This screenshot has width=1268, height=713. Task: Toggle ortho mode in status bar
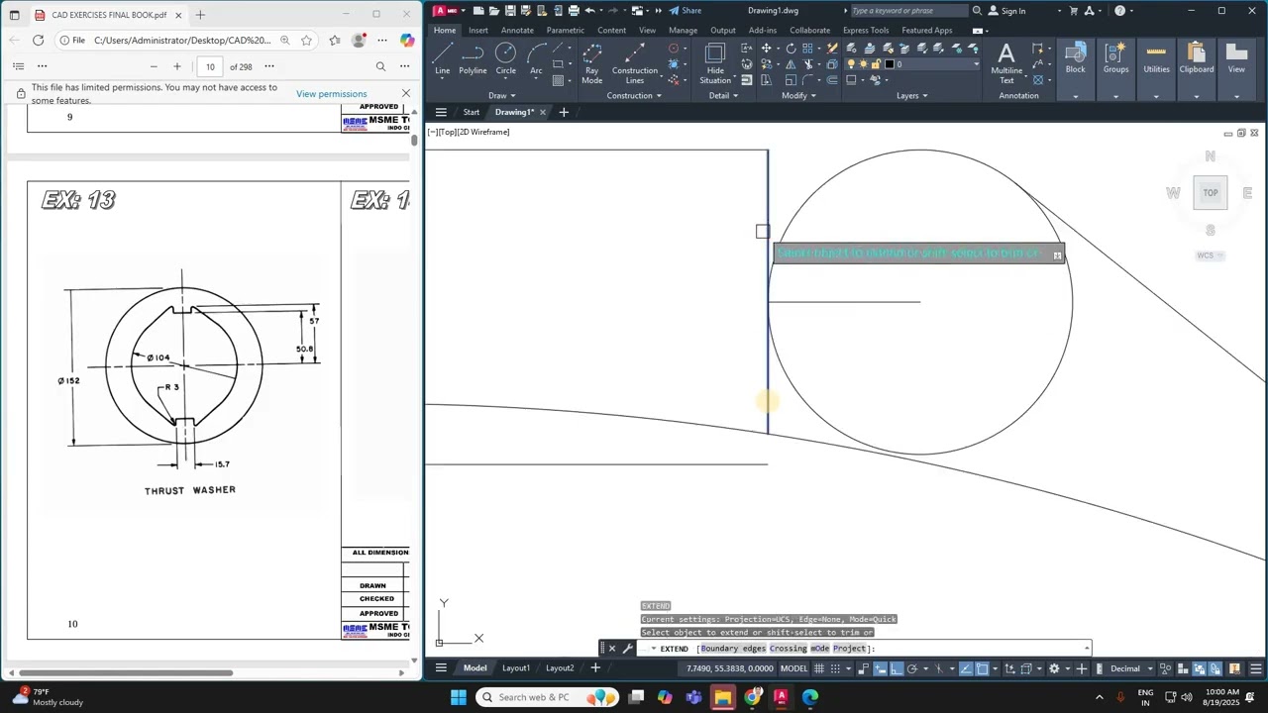pos(896,668)
